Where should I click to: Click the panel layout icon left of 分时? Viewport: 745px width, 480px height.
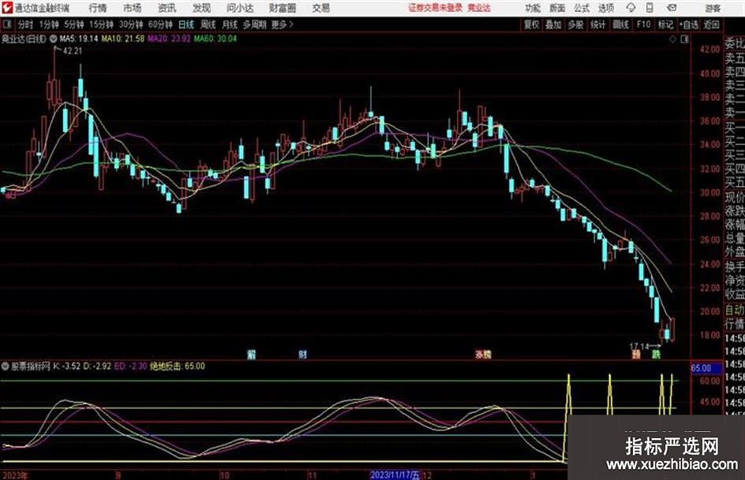click(6, 24)
